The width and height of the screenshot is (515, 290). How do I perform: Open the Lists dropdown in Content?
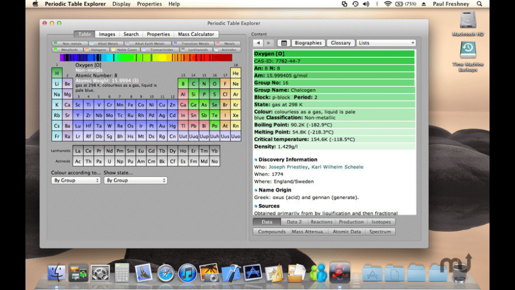pyautogui.click(x=386, y=43)
